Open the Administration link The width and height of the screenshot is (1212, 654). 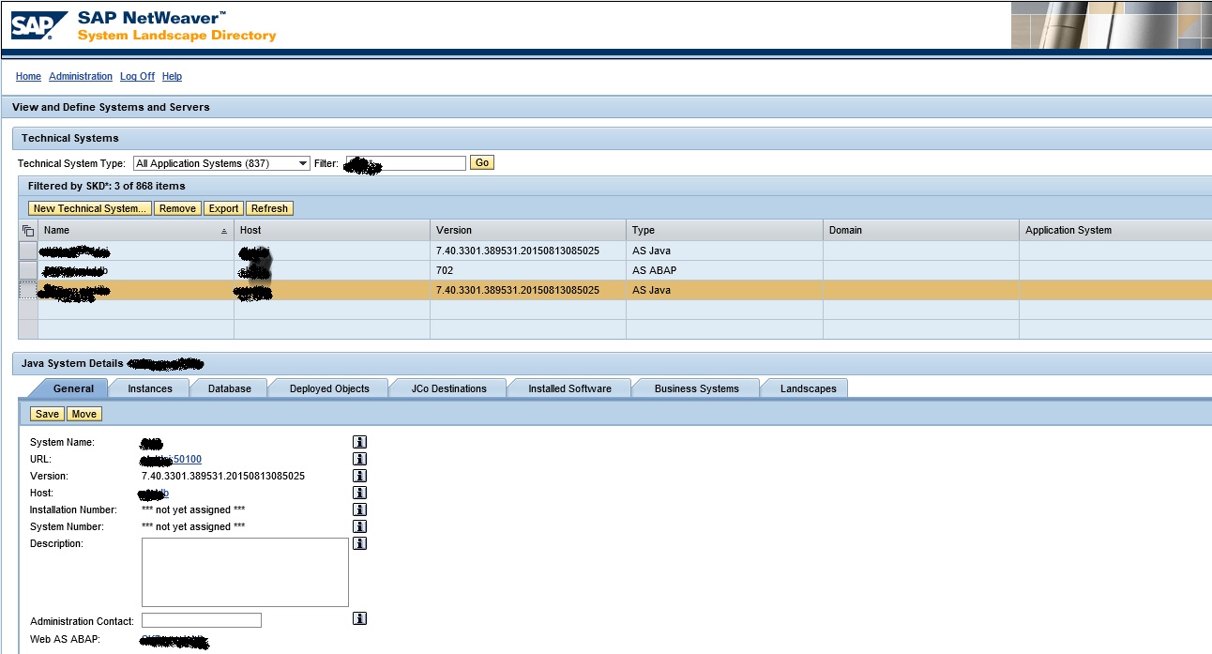click(x=81, y=77)
